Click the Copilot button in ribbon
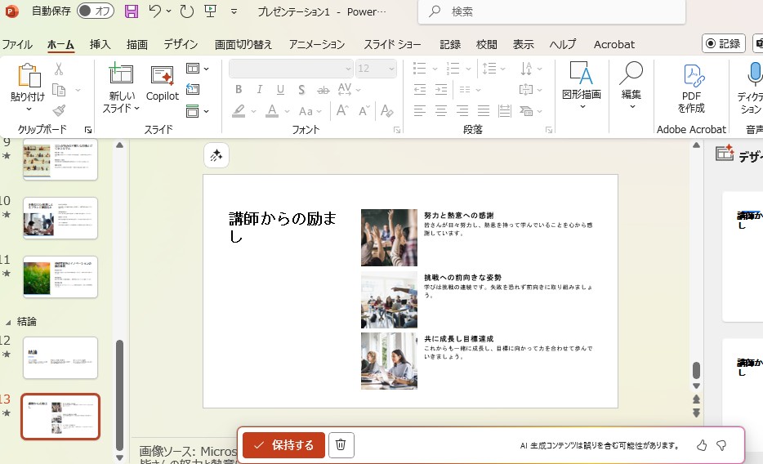The image size is (763, 464). click(162, 84)
